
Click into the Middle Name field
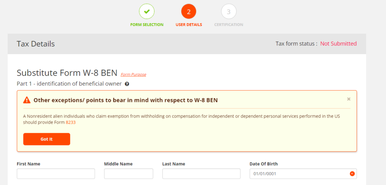[x=129, y=174]
